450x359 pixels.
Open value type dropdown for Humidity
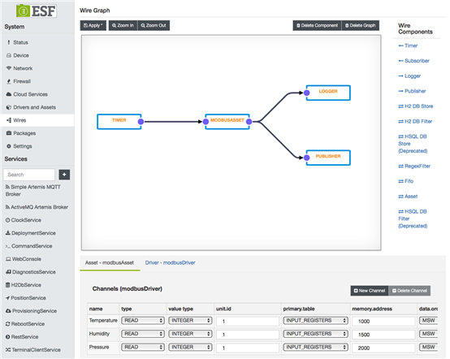[190, 334]
